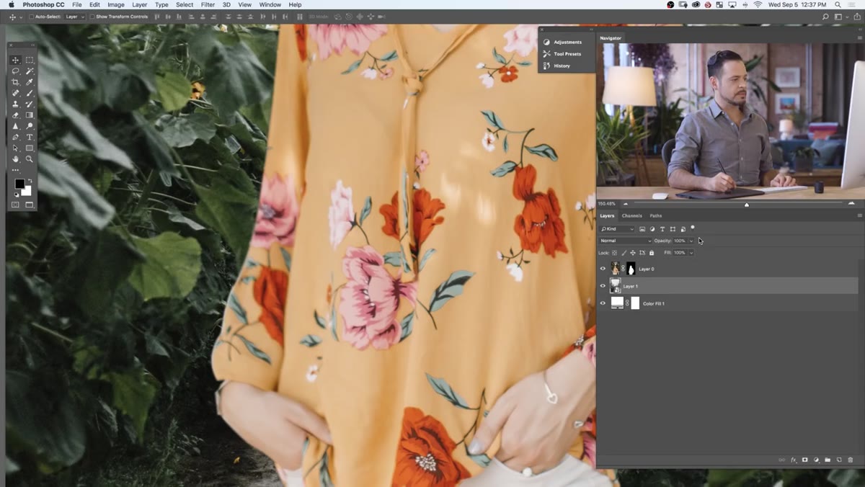Select the Magic Wand tool
Screen dimensions: 865x487
(30, 71)
